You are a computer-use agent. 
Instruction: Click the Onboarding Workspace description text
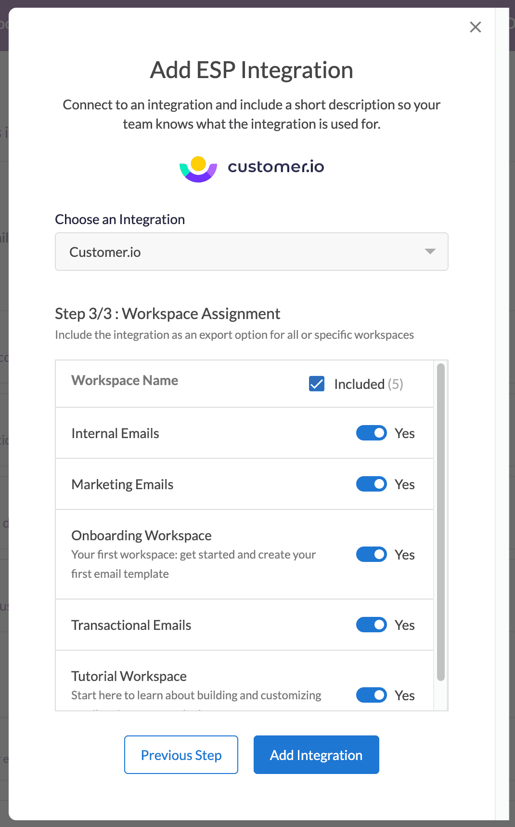[193, 564]
